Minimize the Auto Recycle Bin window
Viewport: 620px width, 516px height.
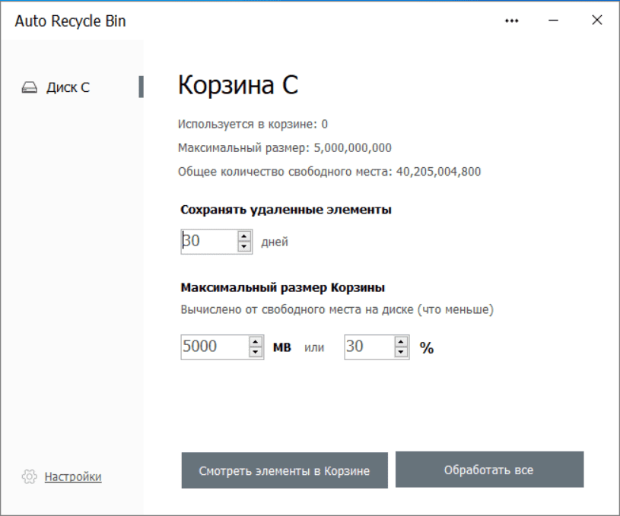coord(554,21)
